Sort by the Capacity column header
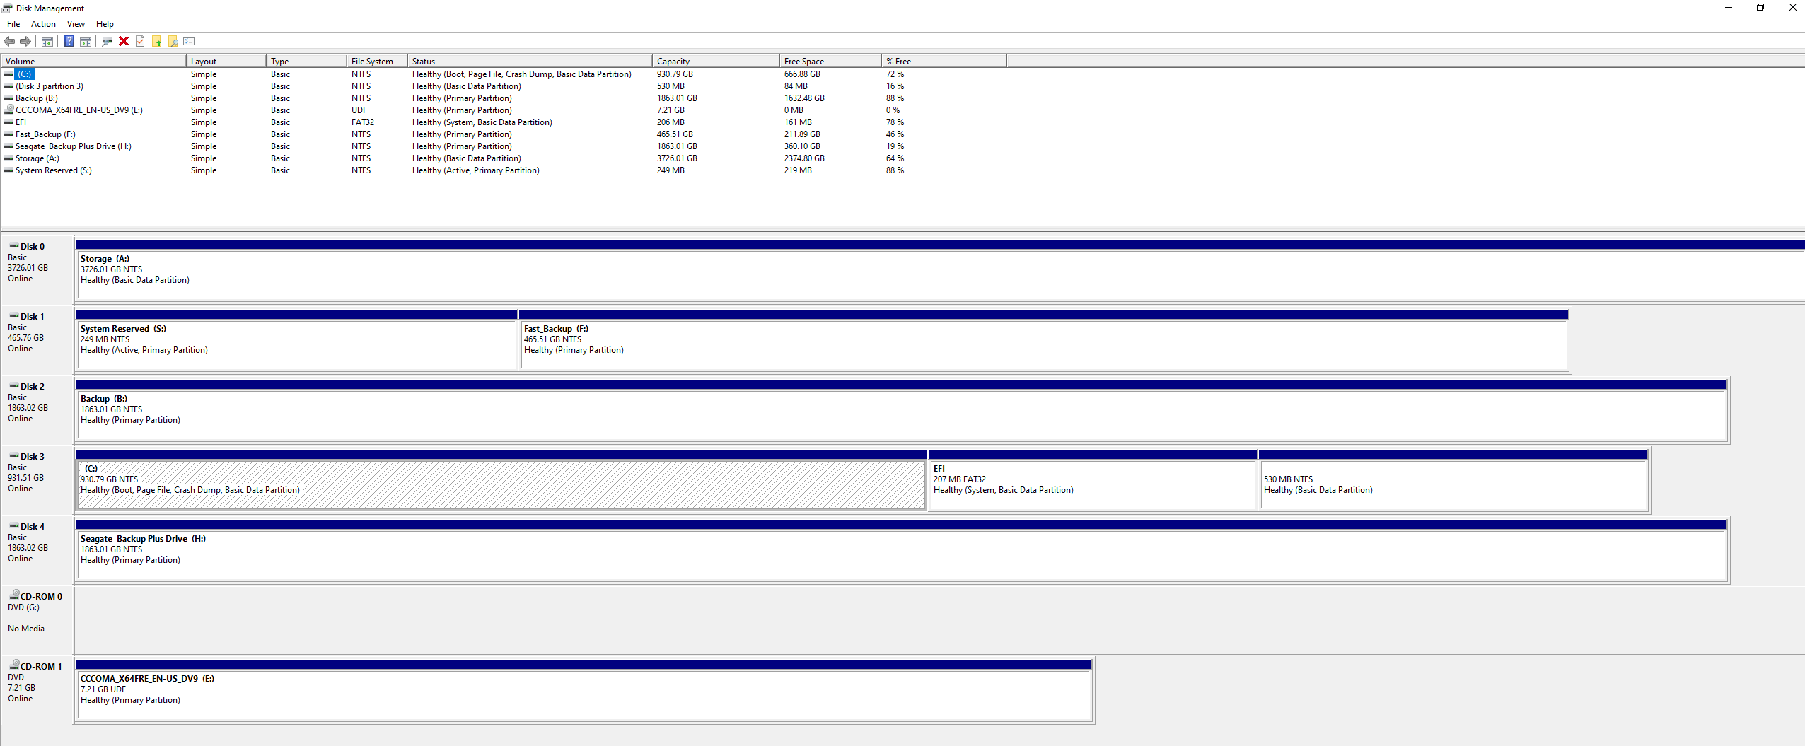The height and width of the screenshot is (746, 1805). 716,62
